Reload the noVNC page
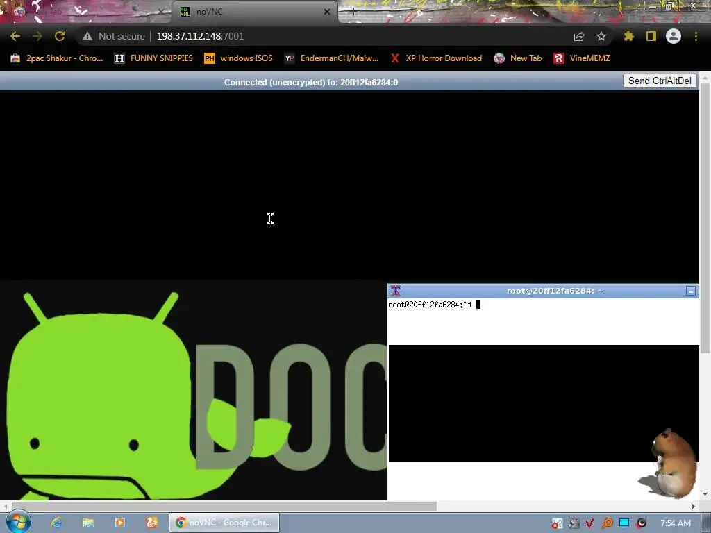Viewport: 711px width, 533px height. click(x=60, y=36)
